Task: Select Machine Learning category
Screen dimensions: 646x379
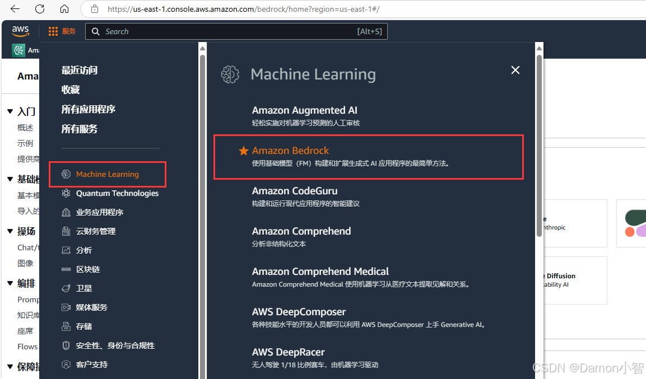Action: (108, 174)
